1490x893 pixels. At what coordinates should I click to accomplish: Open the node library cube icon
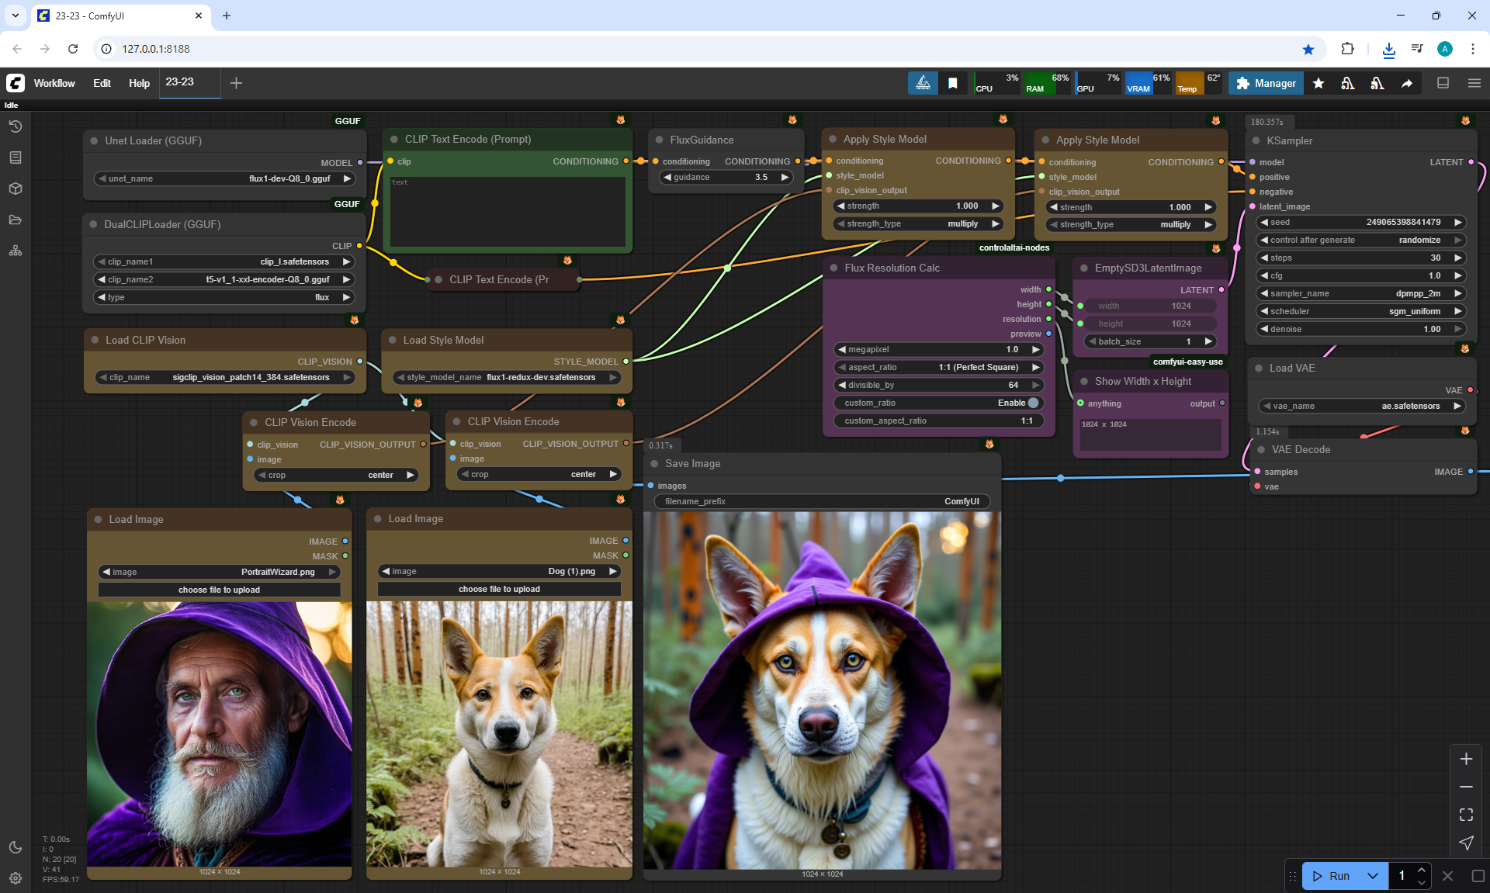click(x=16, y=189)
